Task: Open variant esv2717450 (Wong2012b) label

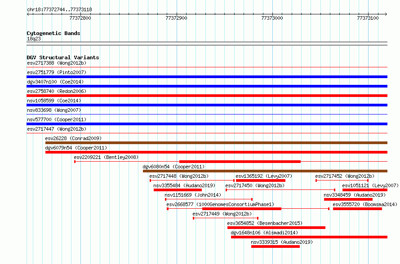Action: pyautogui.click(x=255, y=185)
